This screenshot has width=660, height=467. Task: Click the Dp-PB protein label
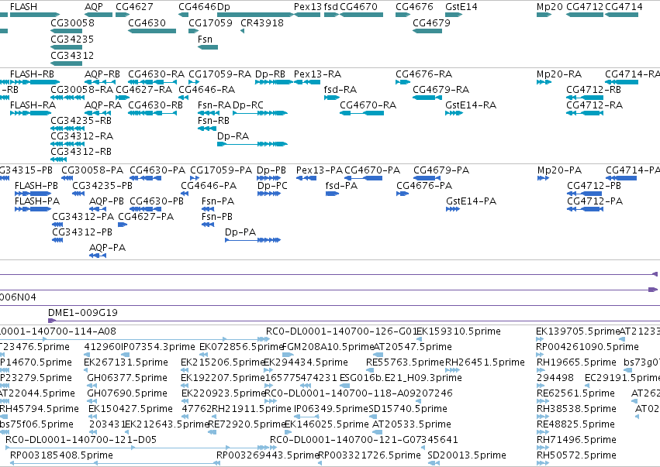[x=271, y=170]
